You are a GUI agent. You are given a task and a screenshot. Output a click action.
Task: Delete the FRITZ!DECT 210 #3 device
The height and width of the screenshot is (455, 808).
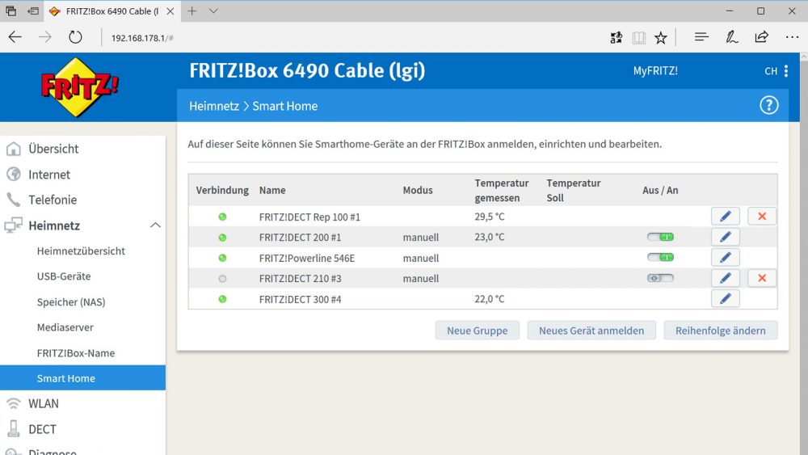tap(762, 278)
